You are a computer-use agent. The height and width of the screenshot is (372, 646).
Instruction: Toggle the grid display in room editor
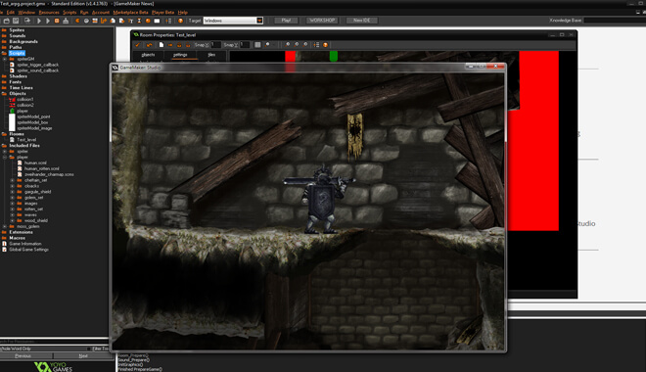coord(257,44)
